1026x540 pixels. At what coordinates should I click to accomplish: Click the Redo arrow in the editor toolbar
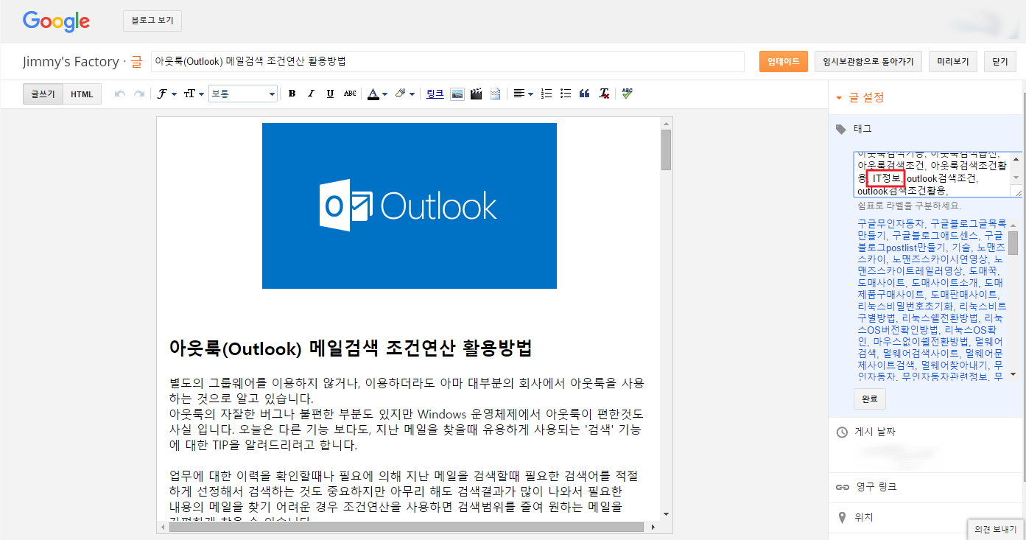click(138, 94)
